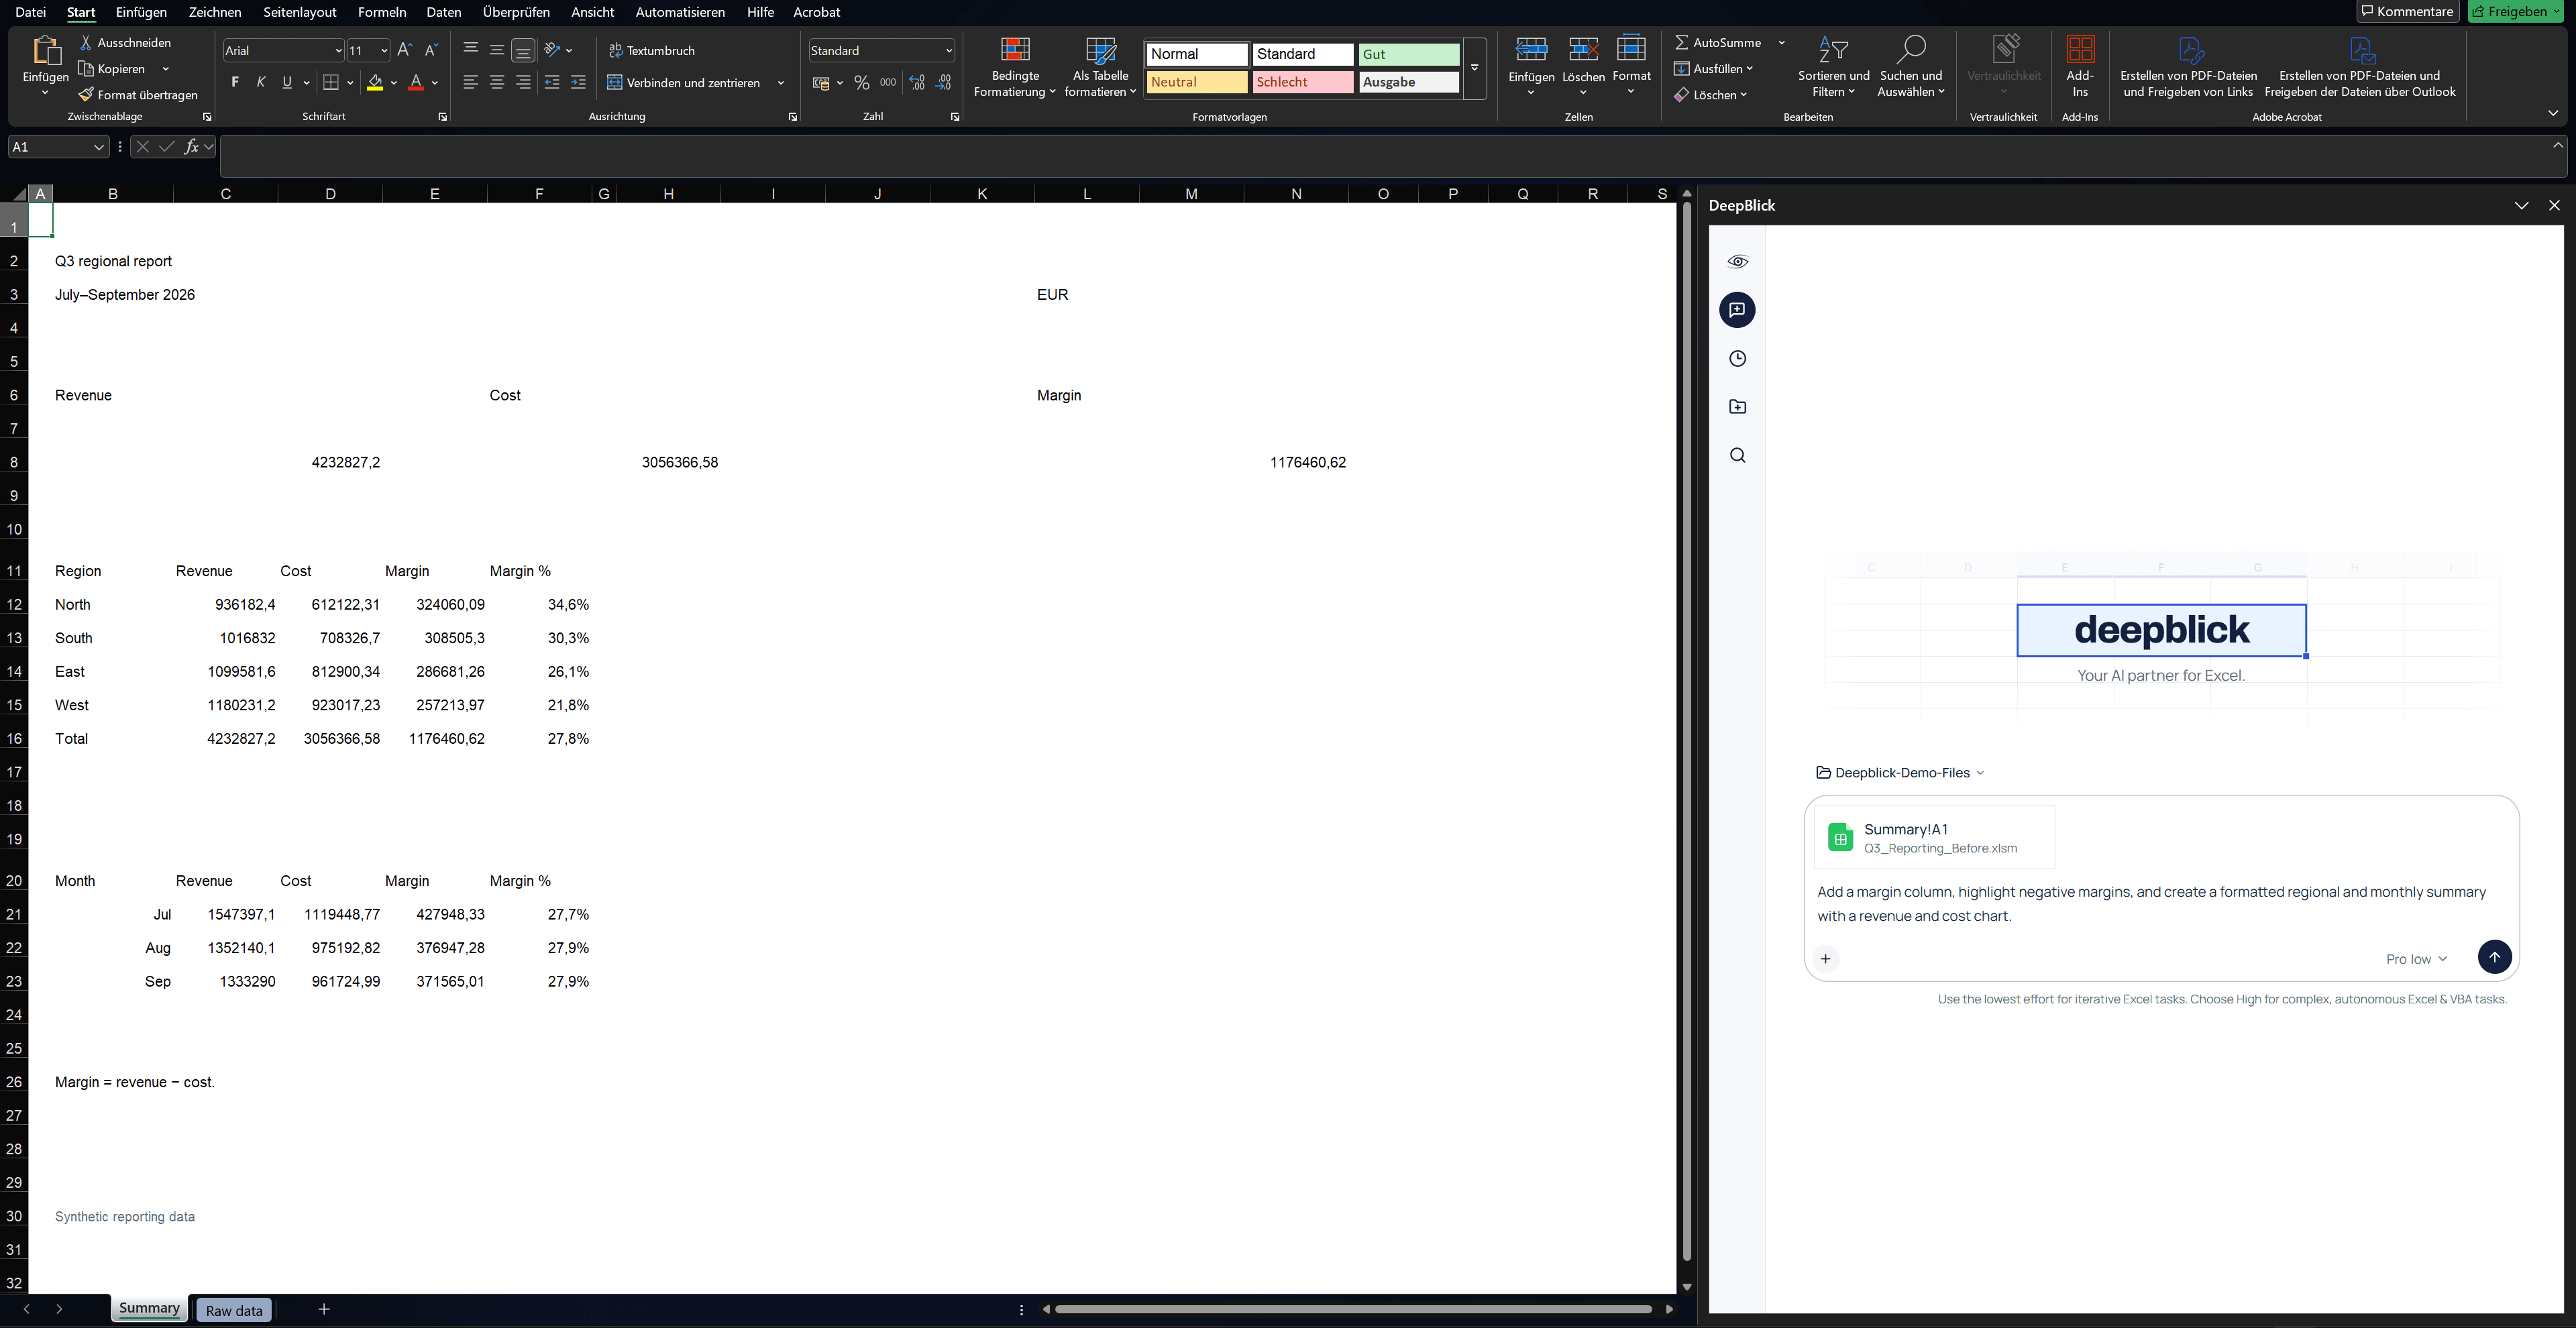Toggle bold F formatting
This screenshot has width=2576, height=1328.
point(235,83)
